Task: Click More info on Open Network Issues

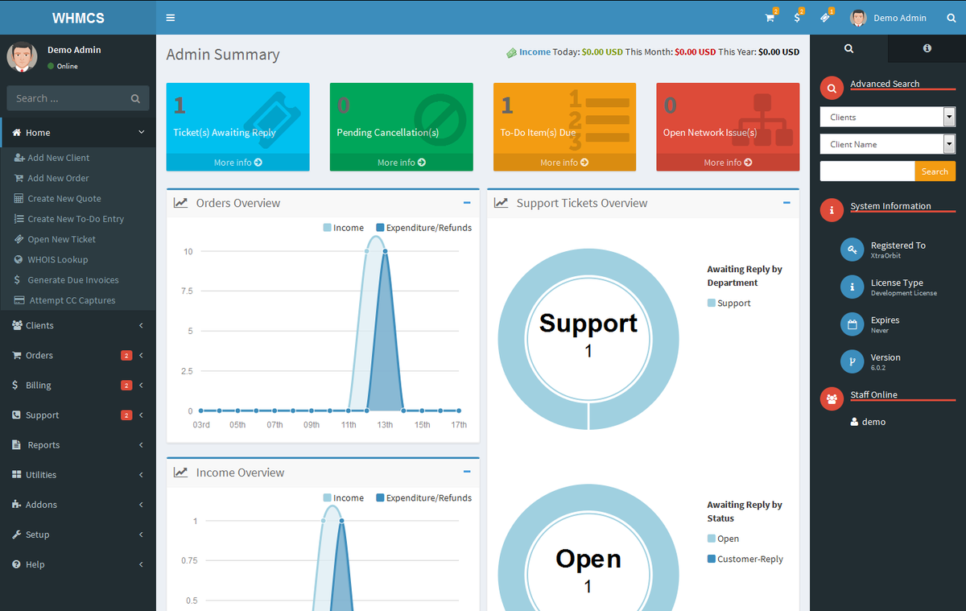Action: pyautogui.click(x=728, y=163)
